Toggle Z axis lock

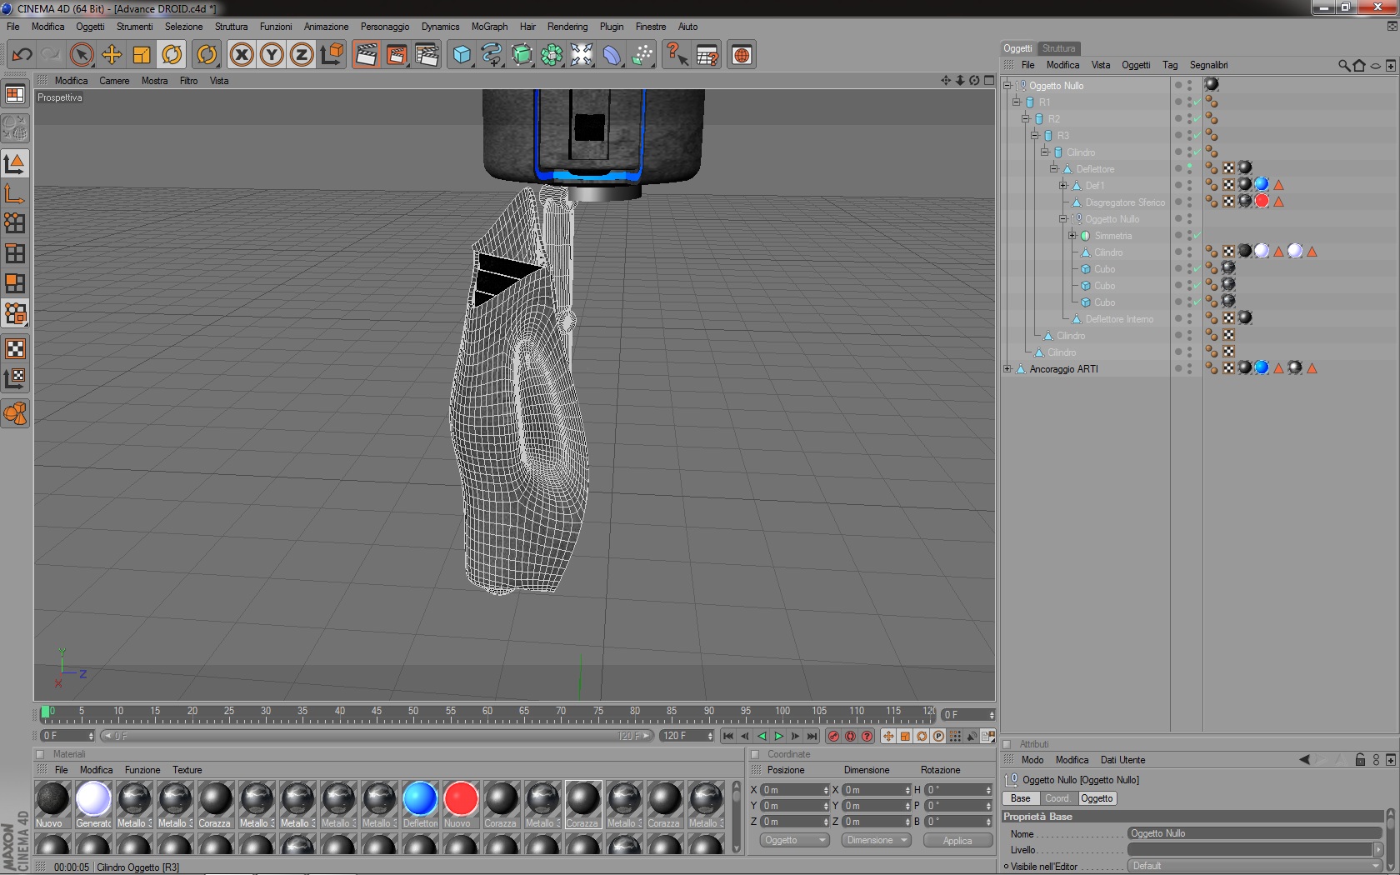[302, 55]
